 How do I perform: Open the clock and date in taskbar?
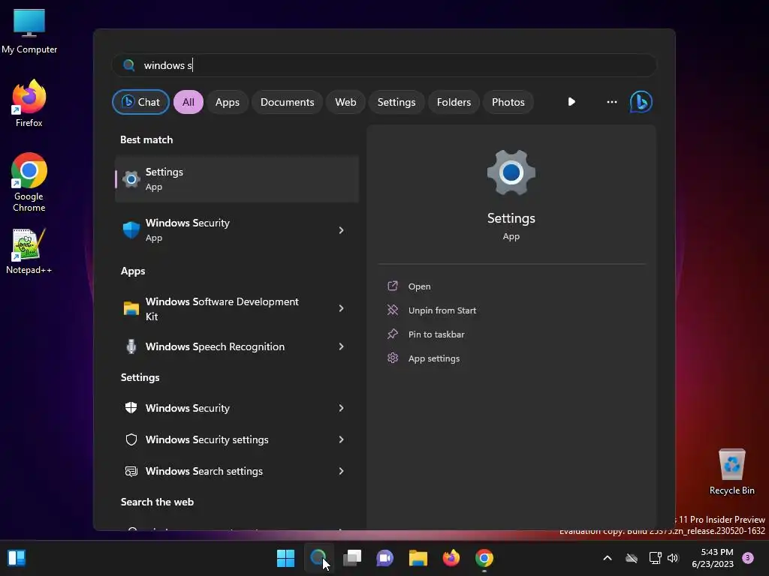[x=712, y=558]
